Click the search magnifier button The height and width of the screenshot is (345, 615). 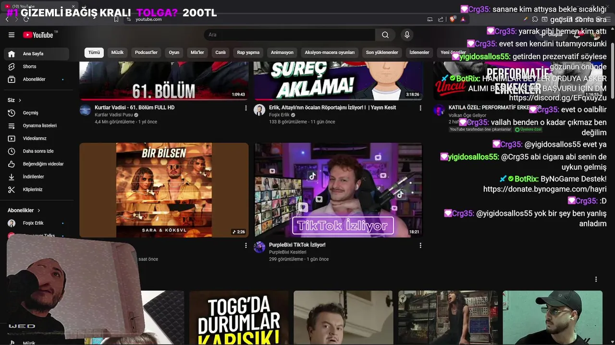385,34
